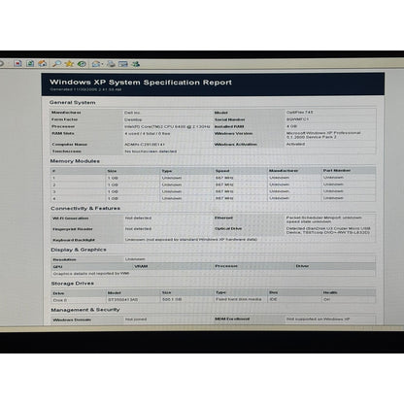Click the 'Not detected' Fingerprint Reader value
The image size is (404, 404).
point(138,229)
